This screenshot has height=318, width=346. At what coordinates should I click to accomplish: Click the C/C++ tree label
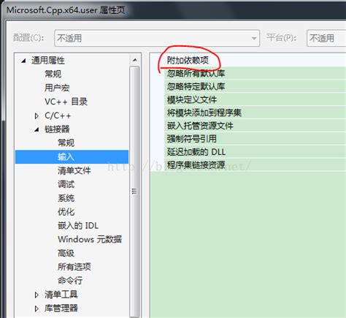pyautogui.click(x=58, y=116)
